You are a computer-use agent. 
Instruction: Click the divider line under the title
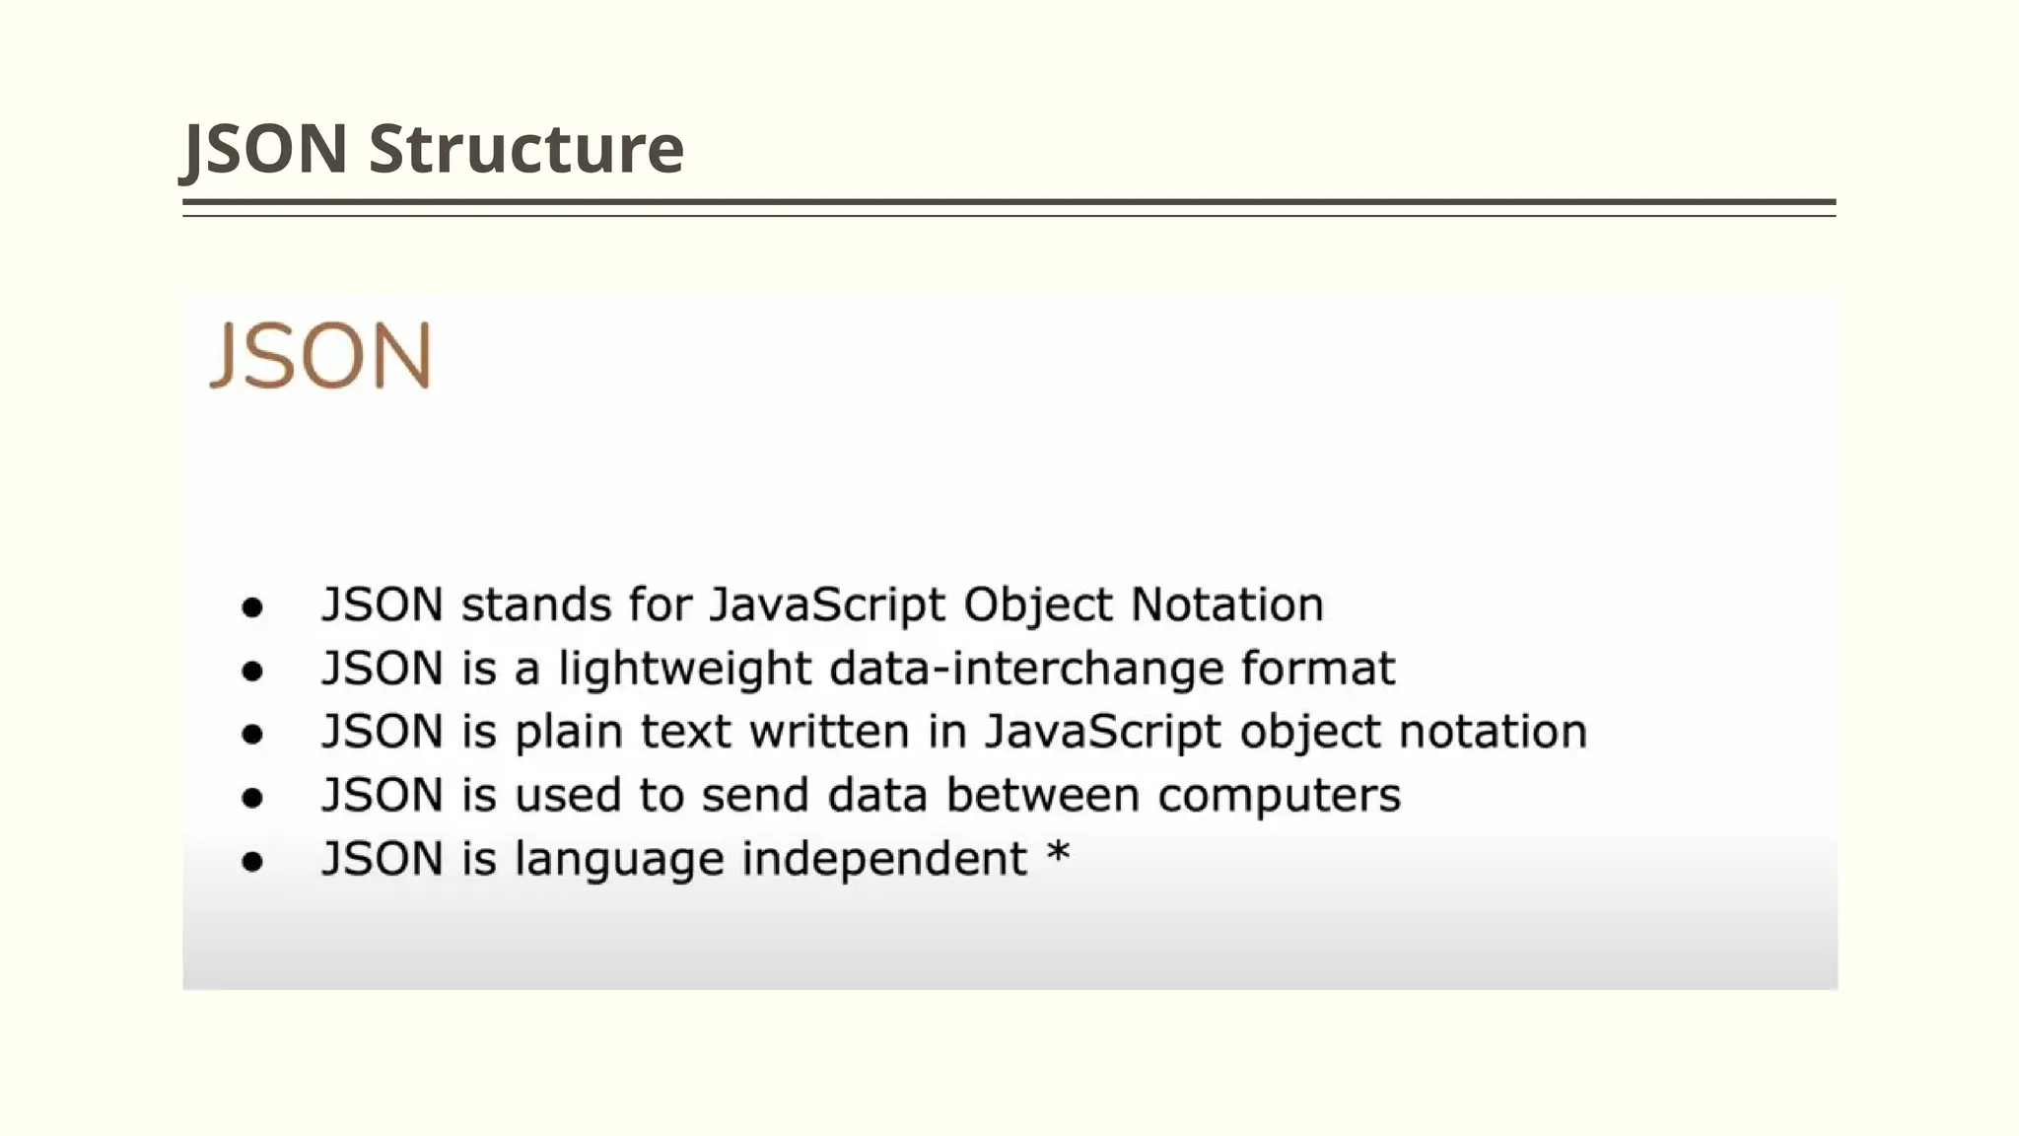pos(1009,203)
